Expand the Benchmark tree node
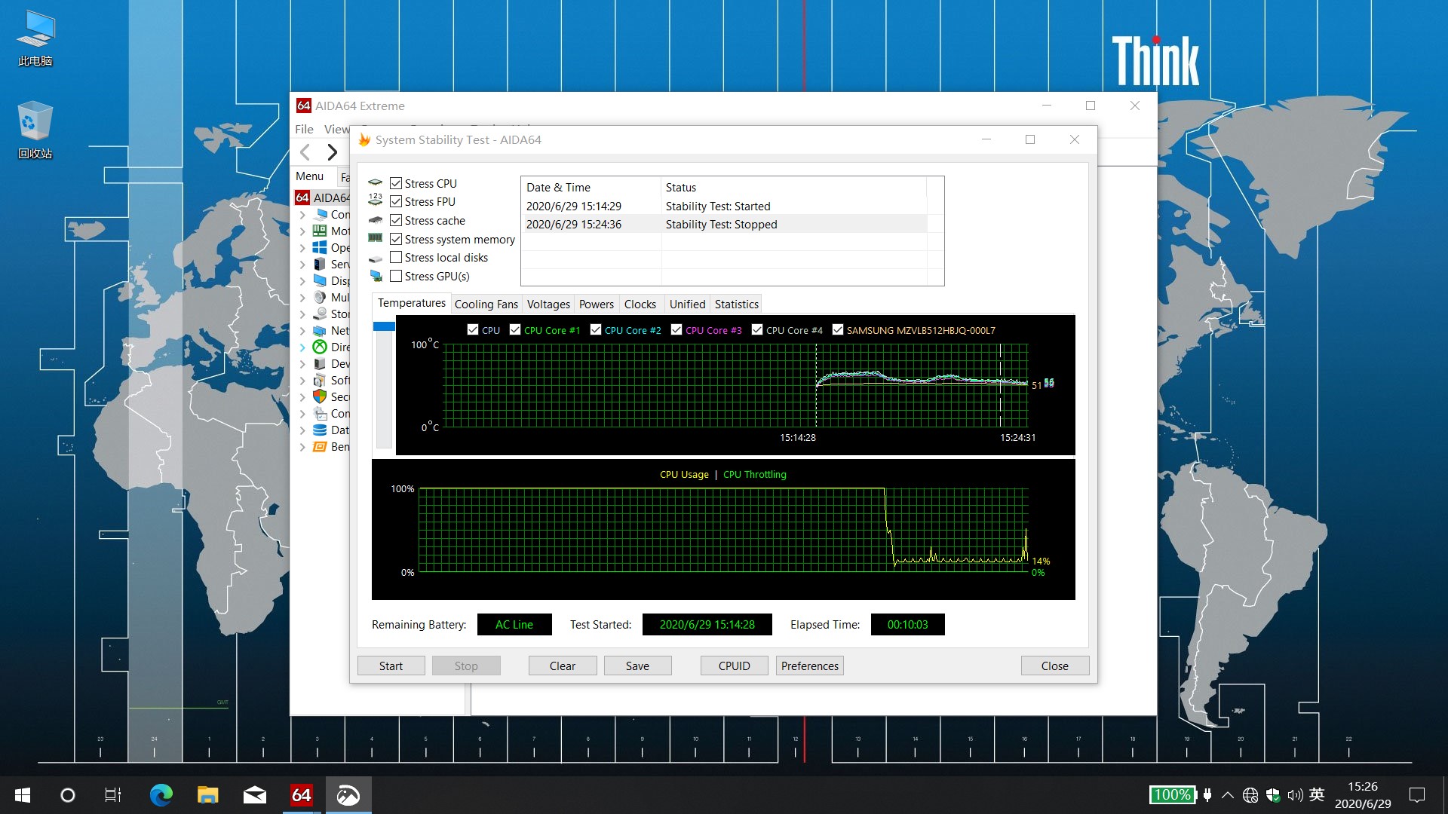This screenshot has width=1448, height=814. tap(302, 446)
